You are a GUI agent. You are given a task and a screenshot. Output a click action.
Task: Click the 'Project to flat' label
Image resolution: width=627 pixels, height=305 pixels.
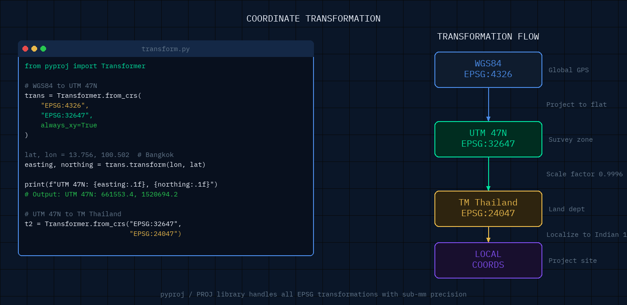pos(576,105)
